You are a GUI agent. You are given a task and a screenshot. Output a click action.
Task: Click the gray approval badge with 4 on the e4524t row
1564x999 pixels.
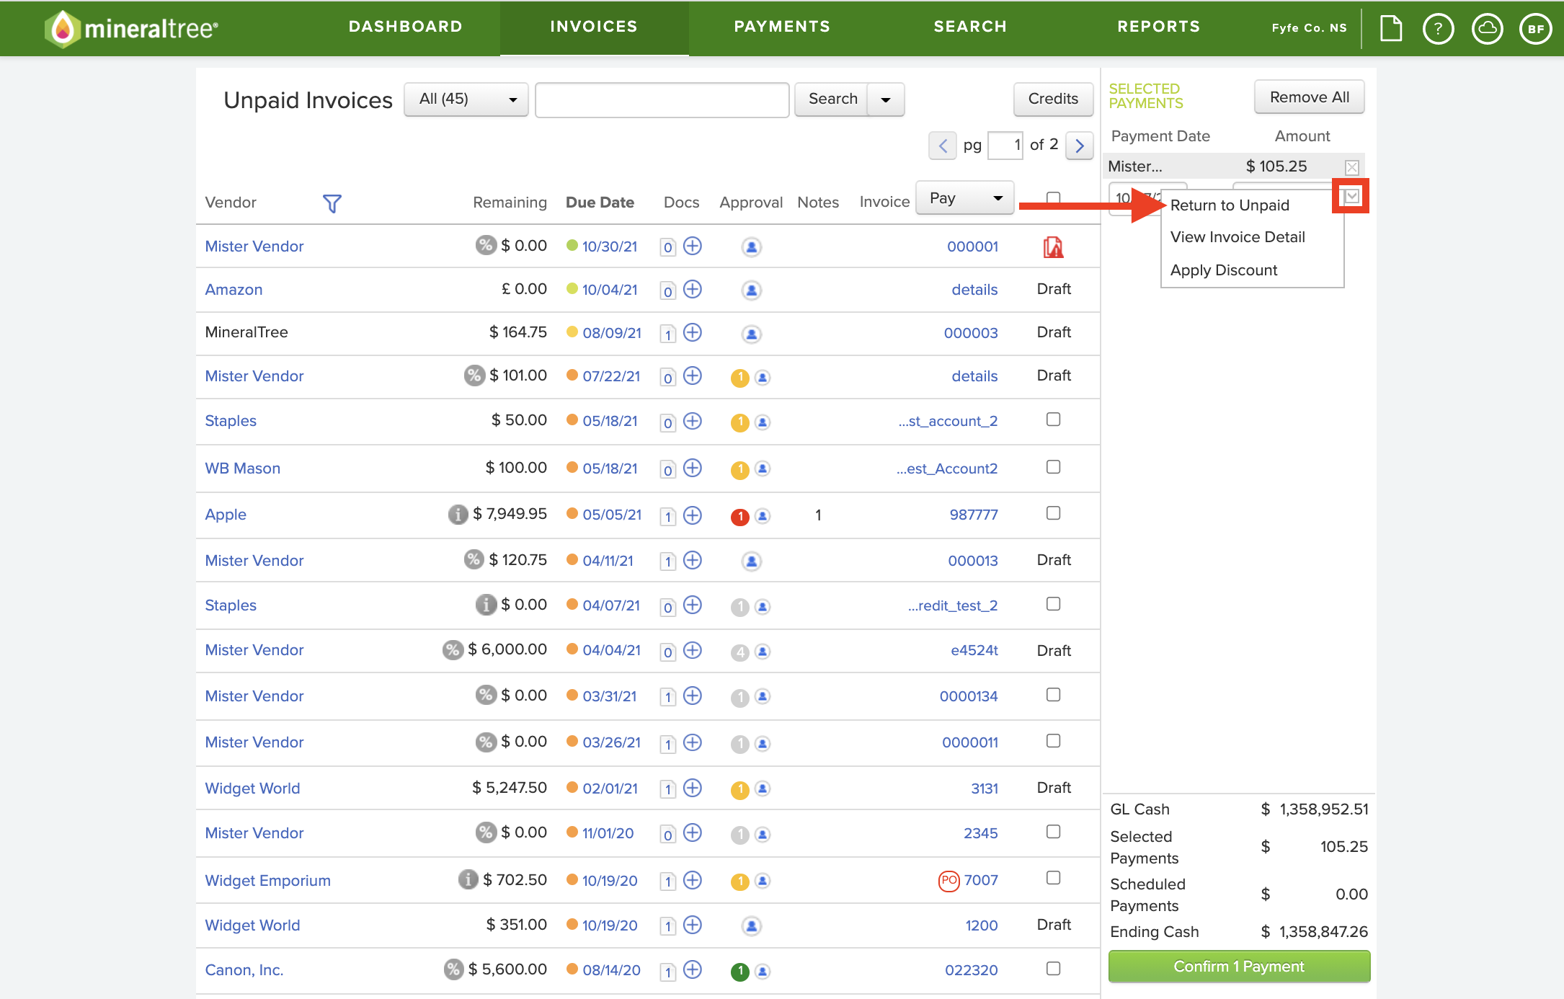point(739,652)
